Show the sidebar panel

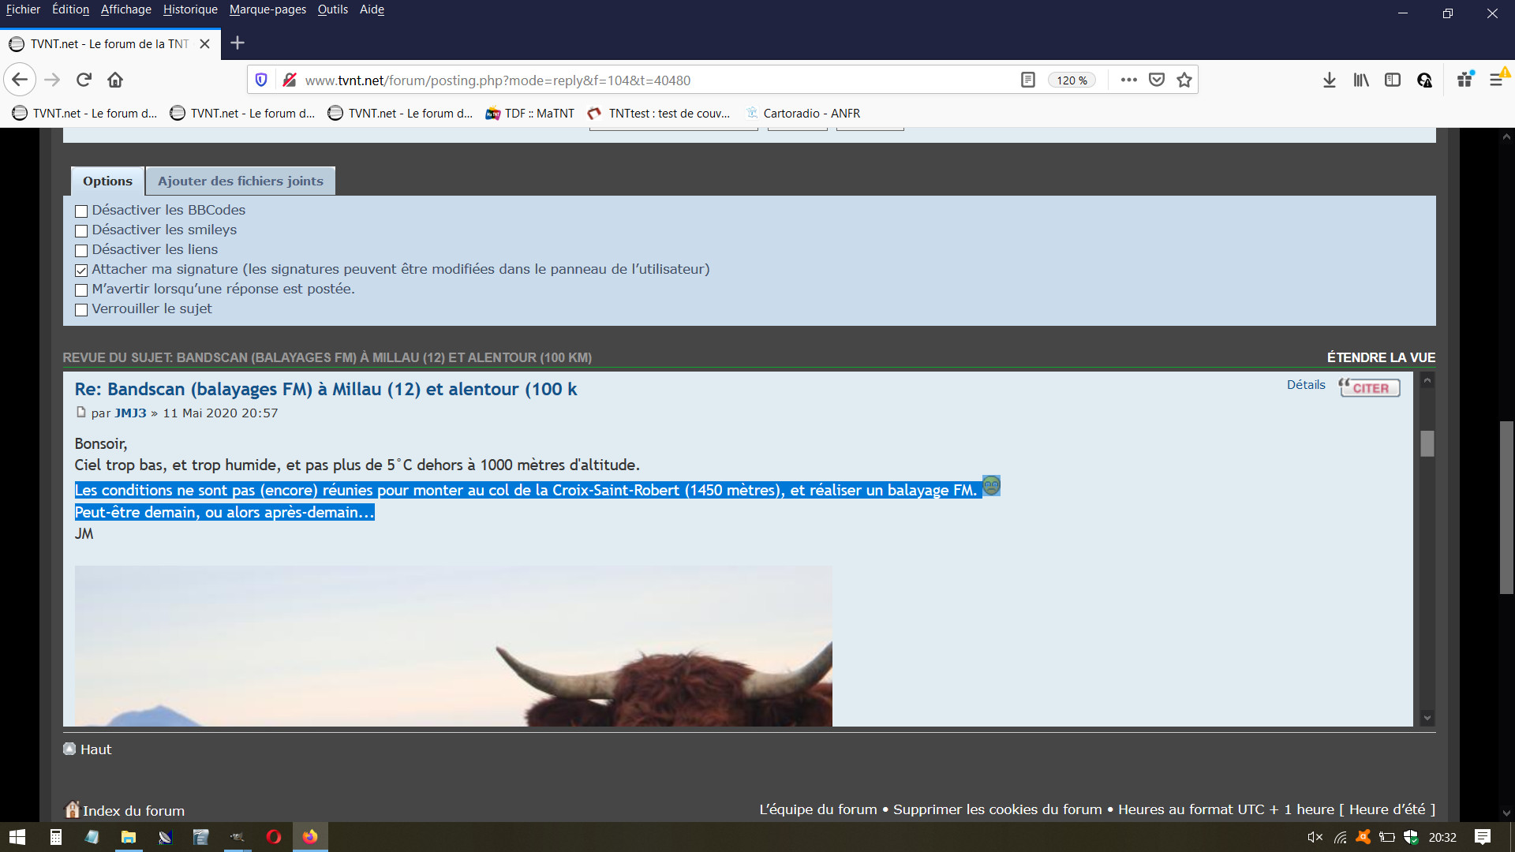pos(1393,80)
